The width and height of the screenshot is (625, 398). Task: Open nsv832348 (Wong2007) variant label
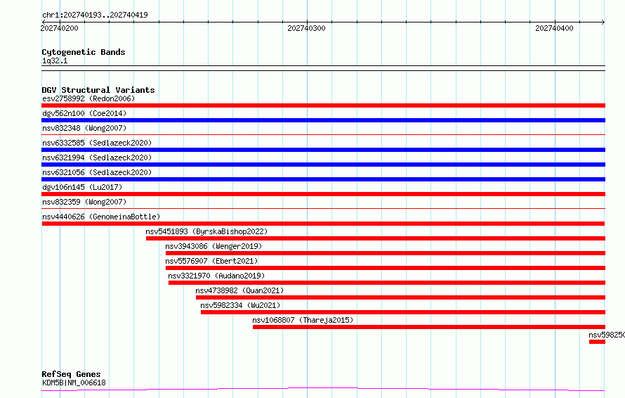pos(84,128)
